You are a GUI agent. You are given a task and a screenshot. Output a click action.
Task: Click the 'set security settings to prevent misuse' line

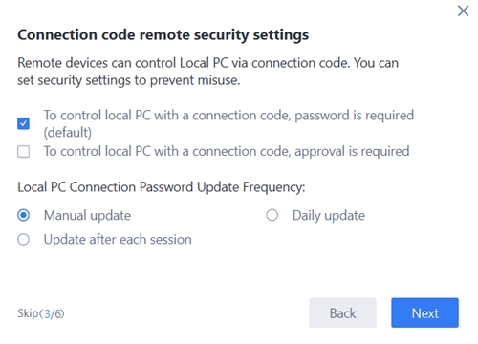(x=129, y=80)
